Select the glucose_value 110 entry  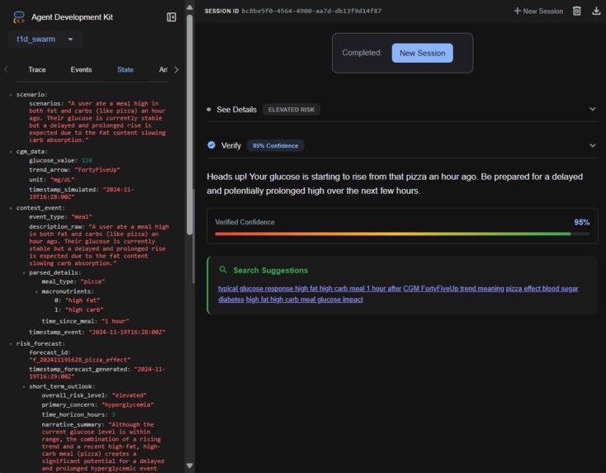tap(60, 160)
